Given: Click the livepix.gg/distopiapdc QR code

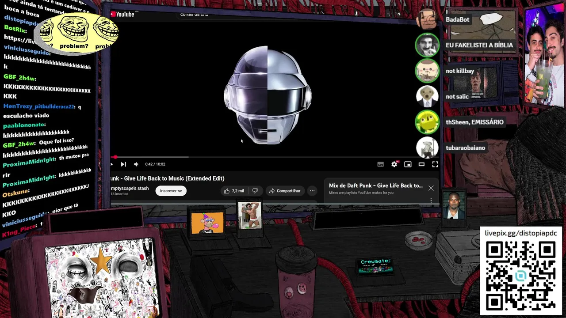Looking at the screenshot, I should pos(520,276).
